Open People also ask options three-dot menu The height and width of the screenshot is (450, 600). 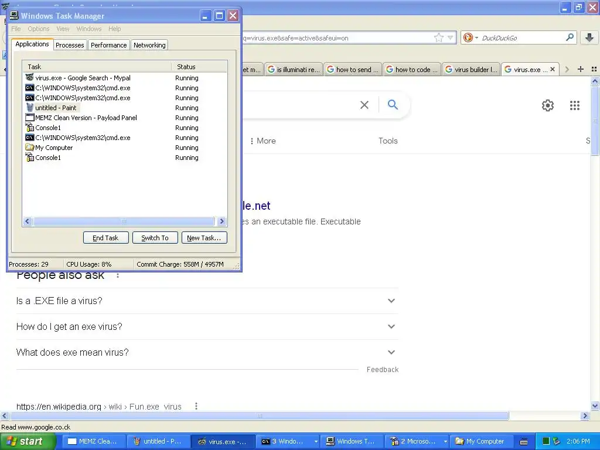pos(118,275)
